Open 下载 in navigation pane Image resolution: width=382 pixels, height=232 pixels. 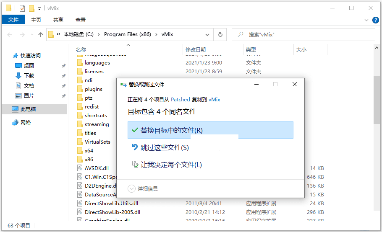[29, 76]
